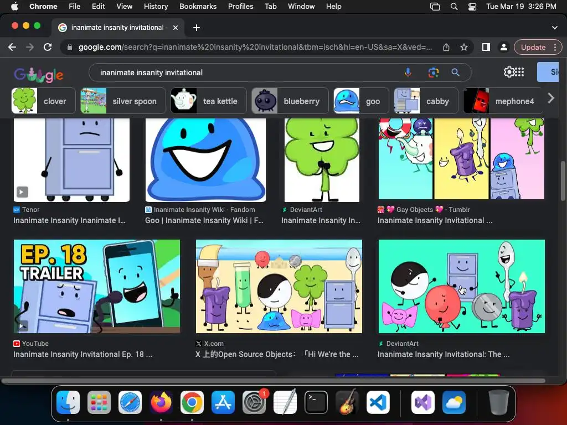
Task: Open the green clover DeviantArt image
Action: coord(322,160)
